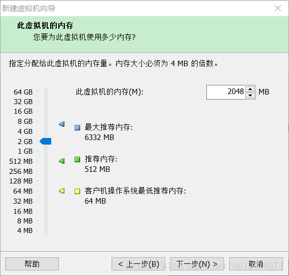The image size is (289, 276).
Task: Click the blue maximum recommended memory arrow marker
Action: tap(62, 124)
